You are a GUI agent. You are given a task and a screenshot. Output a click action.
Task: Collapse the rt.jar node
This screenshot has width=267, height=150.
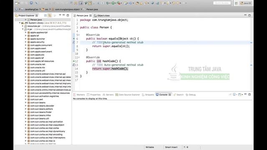pyautogui.click(x=23, y=29)
